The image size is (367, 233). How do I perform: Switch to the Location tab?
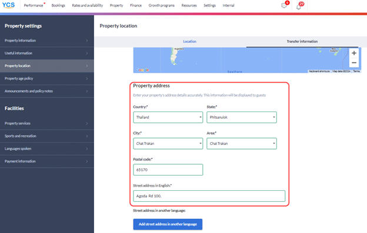click(x=189, y=41)
